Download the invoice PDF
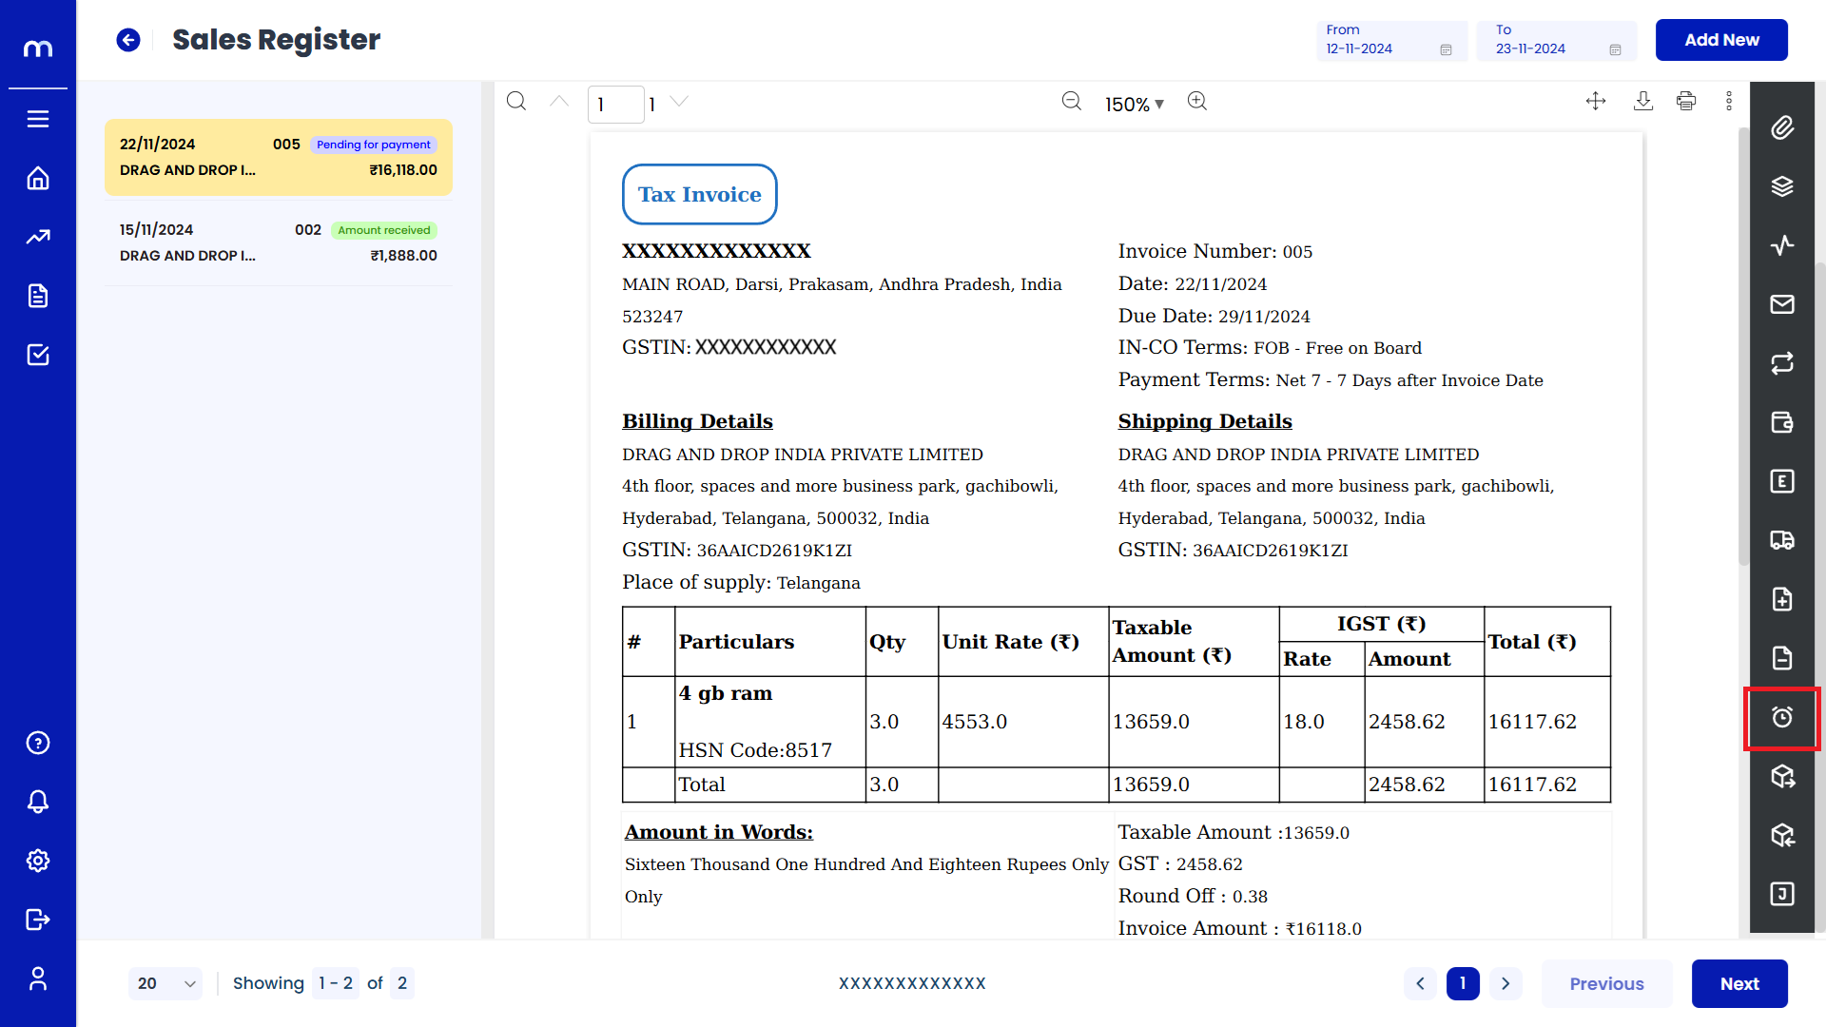 pos(1643,101)
